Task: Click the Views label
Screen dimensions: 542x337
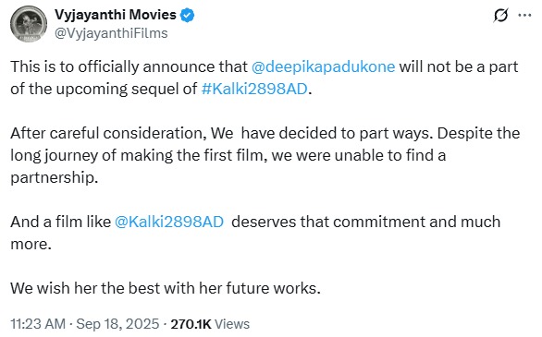Action: (232, 324)
